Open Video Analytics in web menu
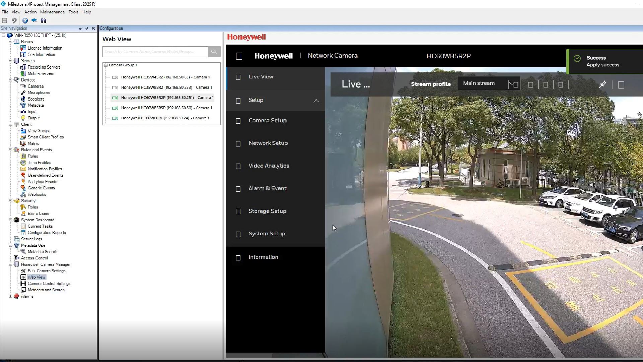Screen dimensions: 643x362 click(x=276, y=166)
